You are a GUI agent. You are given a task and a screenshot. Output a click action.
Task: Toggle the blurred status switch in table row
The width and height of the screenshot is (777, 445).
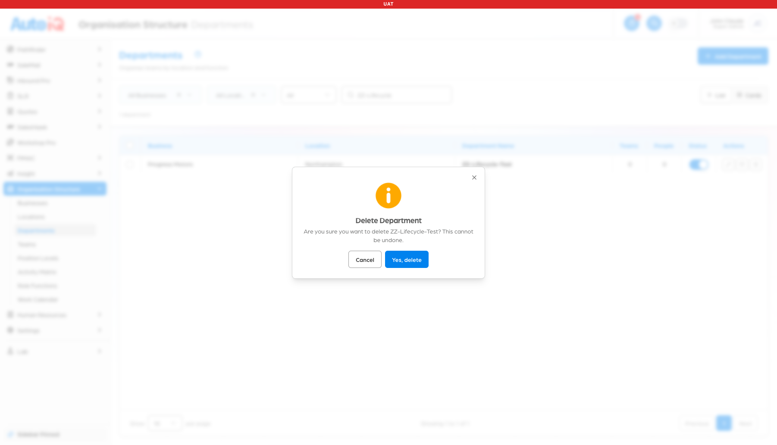699,165
